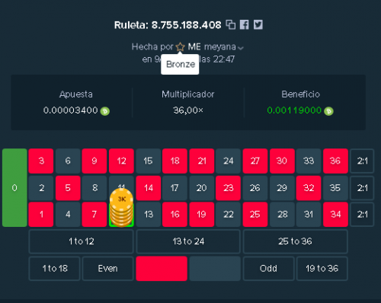
Task: Select number 4 on the board
Action: 68,215
